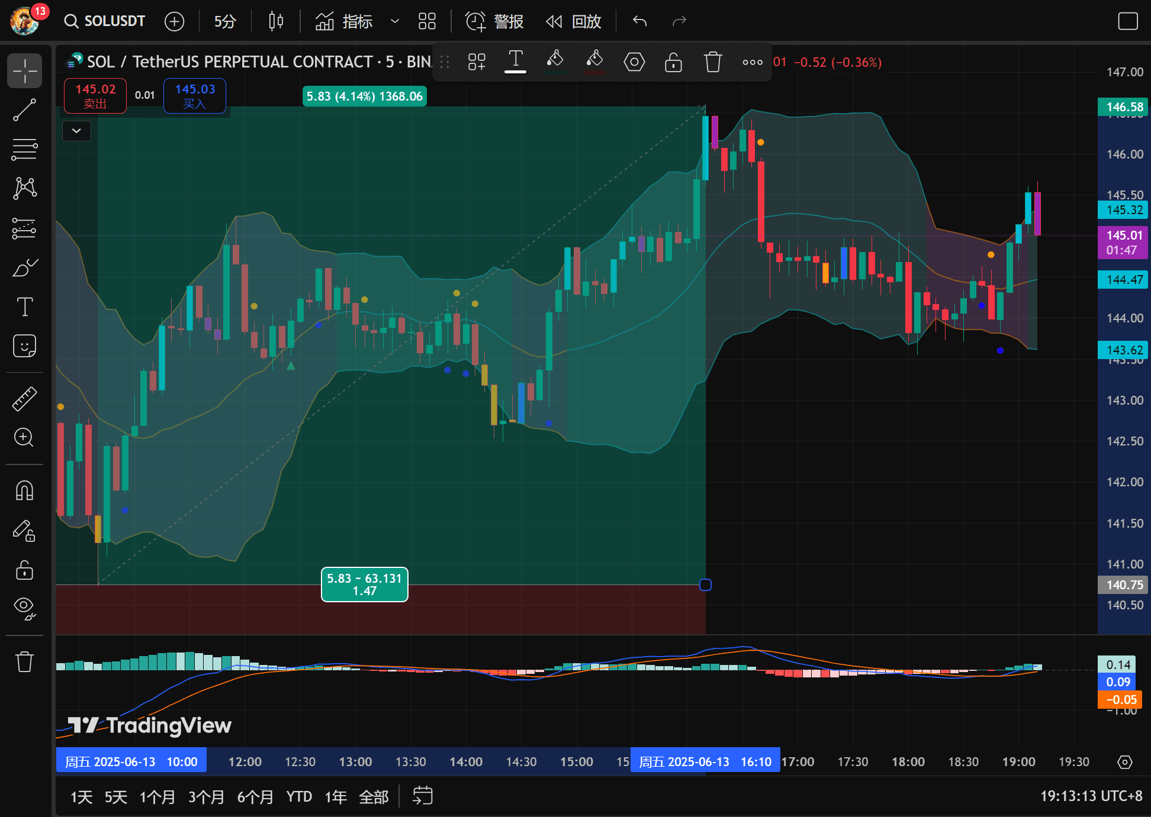Select the text tool in left sidebar
1151x817 pixels.
[x=25, y=306]
